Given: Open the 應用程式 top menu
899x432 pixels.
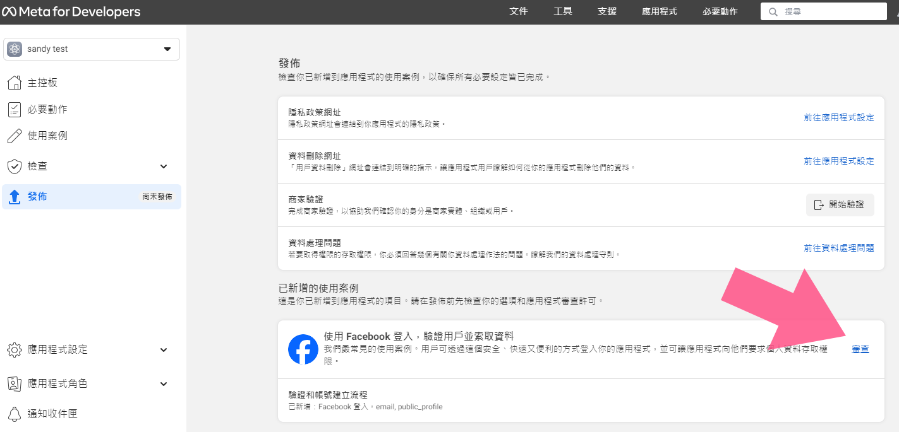Looking at the screenshot, I should tap(660, 11).
